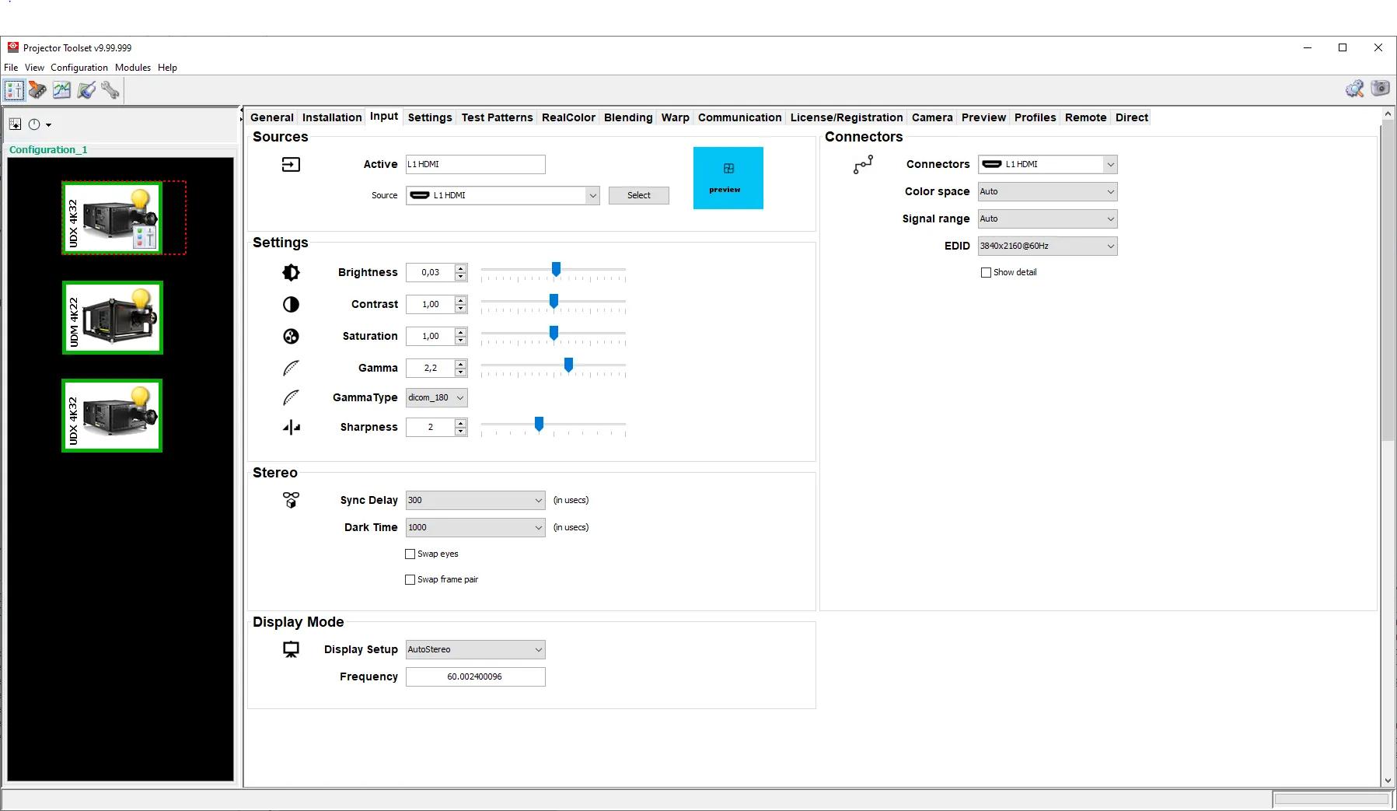Click the power clock icon in left panel
Screen dimensions: 1397x811
pyautogui.click(x=34, y=124)
